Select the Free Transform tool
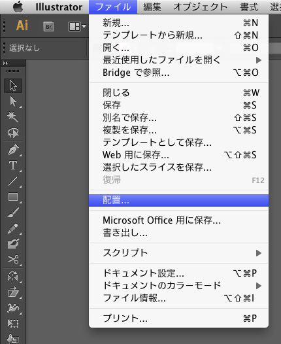281x344 pixels. click(13, 323)
